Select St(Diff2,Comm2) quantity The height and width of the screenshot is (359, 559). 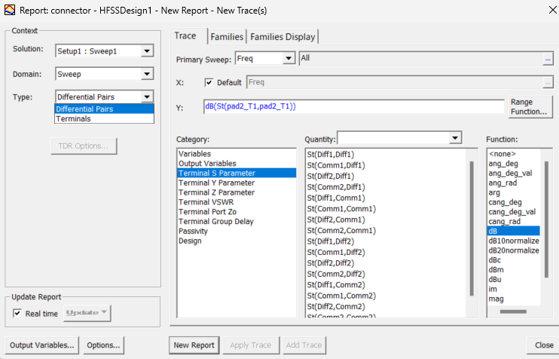click(x=386, y=306)
